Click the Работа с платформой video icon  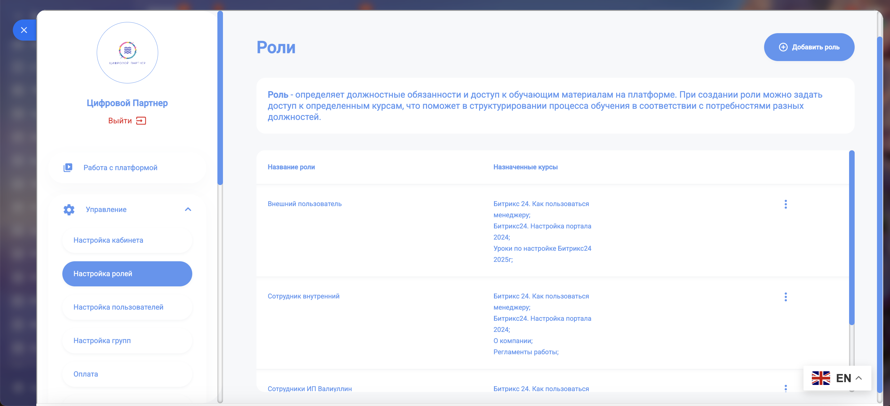tap(68, 167)
